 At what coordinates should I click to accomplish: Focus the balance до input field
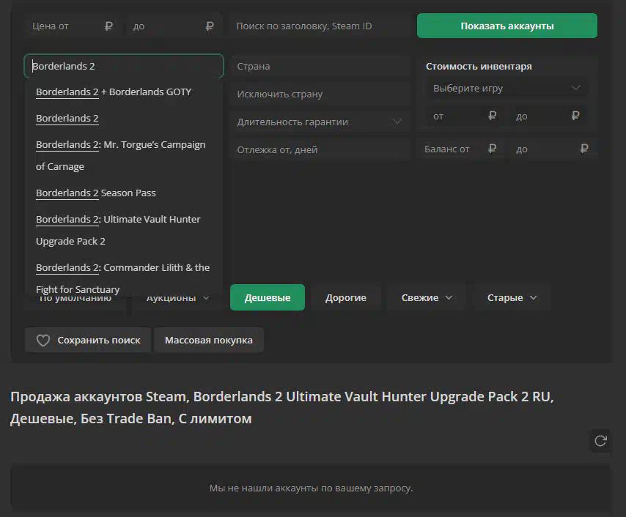click(x=553, y=149)
